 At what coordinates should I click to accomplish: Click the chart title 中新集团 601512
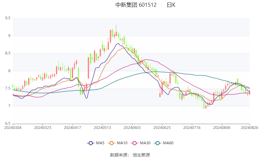[136, 5]
